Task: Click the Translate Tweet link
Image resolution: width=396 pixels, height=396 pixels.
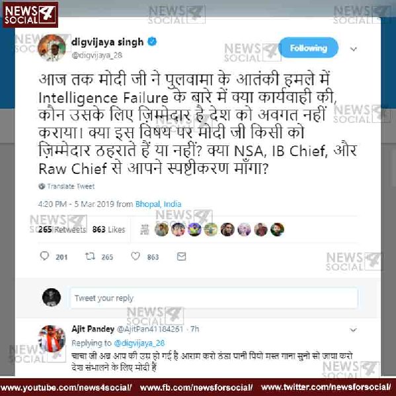Action: coord(71,186)
